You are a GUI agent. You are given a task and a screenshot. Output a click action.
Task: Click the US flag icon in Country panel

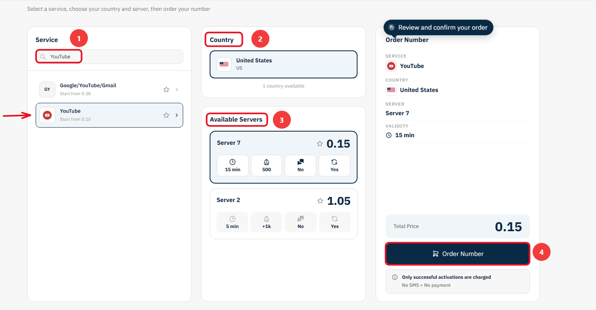coord(224,64)
